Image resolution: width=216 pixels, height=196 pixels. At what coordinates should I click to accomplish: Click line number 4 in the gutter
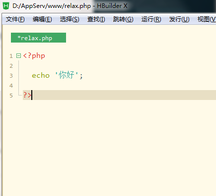click(x=11, y=86)
